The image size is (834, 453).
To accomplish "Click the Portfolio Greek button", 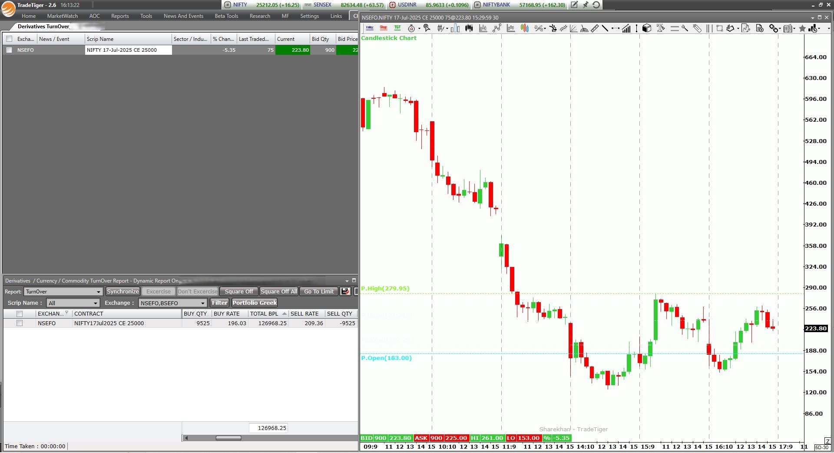I will (255, 303).
